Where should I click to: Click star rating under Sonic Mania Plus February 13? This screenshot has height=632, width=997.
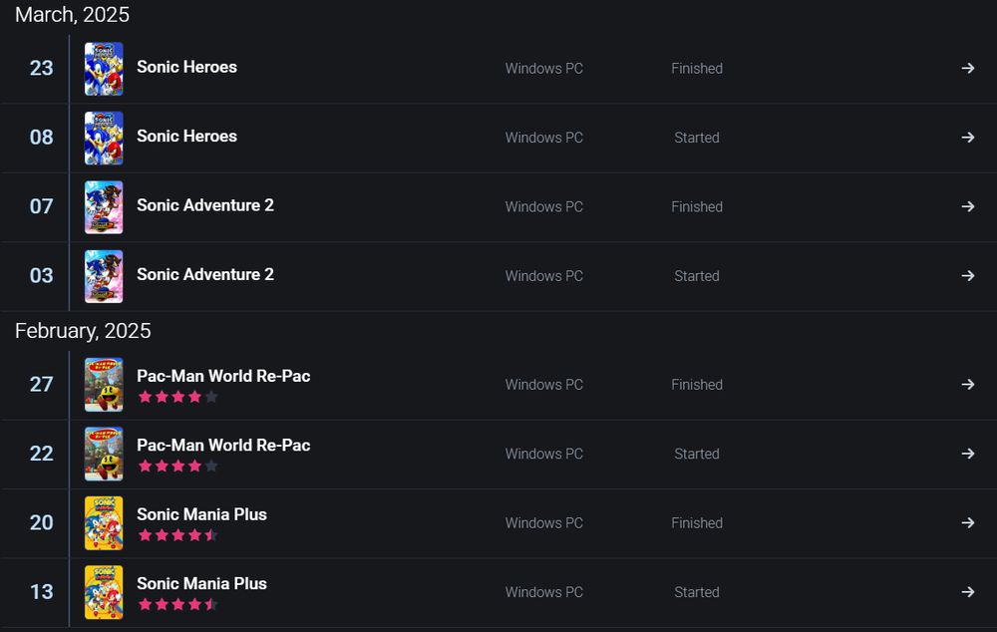click(x=178, y=604)
